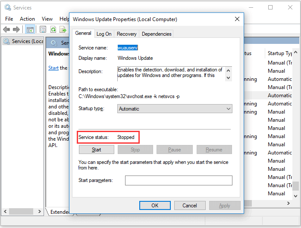Image resolution: width=301 pixels, height=228 pixels.
Task: Click the Stop service button
Action: pyautogui.click(x=135, y=150)
